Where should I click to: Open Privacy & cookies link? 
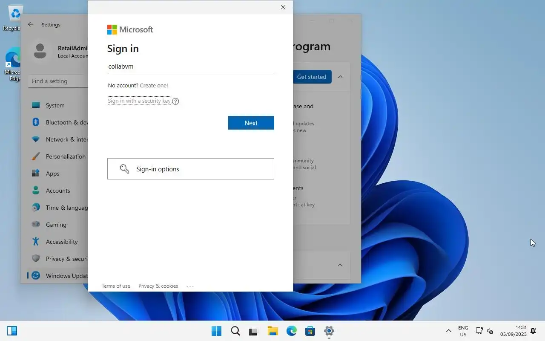[x=158, y=286]
